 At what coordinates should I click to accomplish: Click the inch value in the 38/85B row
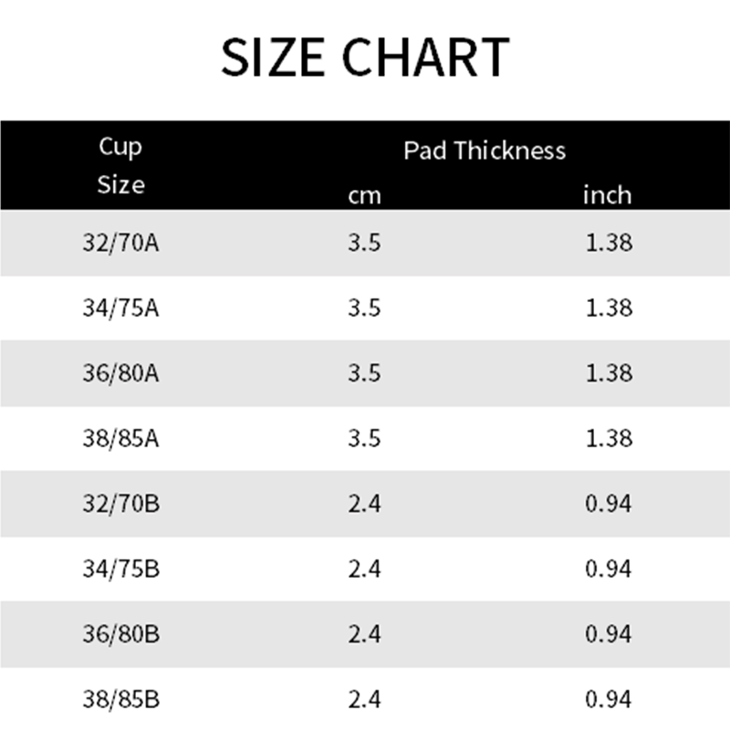608,700
